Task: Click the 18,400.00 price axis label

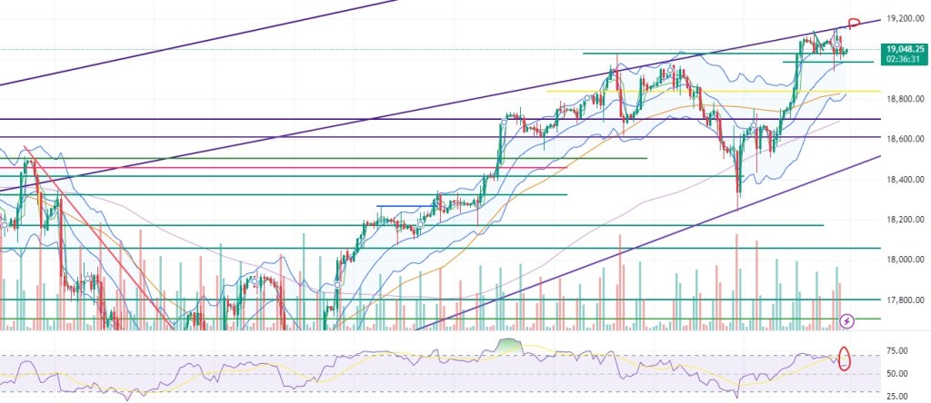Action: pyautogui.click(x=906, y=180)
